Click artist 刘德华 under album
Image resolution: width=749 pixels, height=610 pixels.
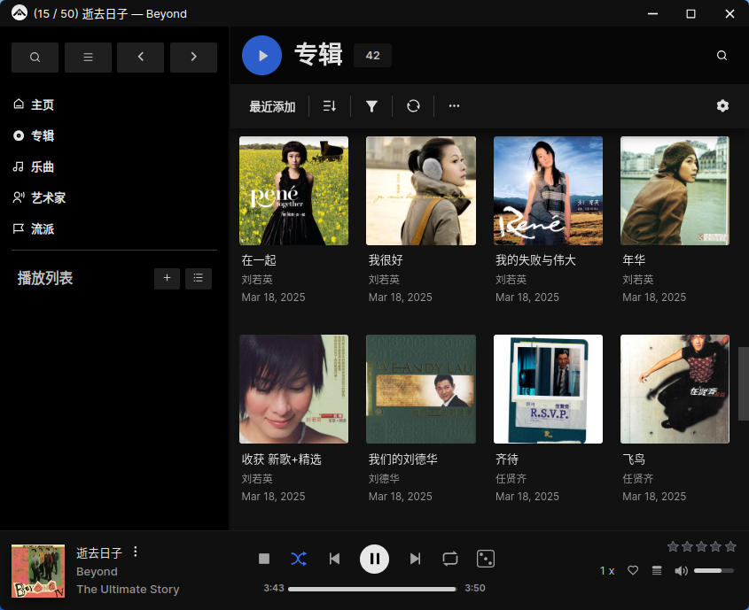click(384, 478)
